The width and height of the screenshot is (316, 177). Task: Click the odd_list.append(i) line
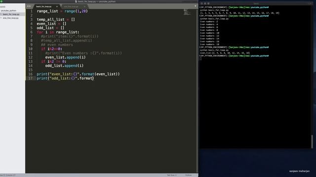click(x=64, y=66)
